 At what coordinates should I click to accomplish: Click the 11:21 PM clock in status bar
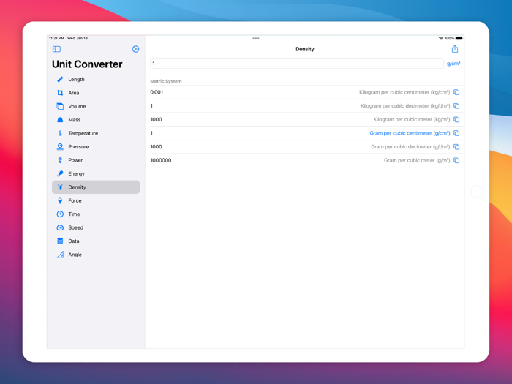click(56, 38)
